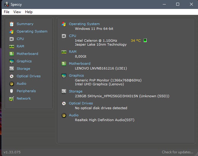Click the Storage disk icon in sidebar

pos(12,69)
